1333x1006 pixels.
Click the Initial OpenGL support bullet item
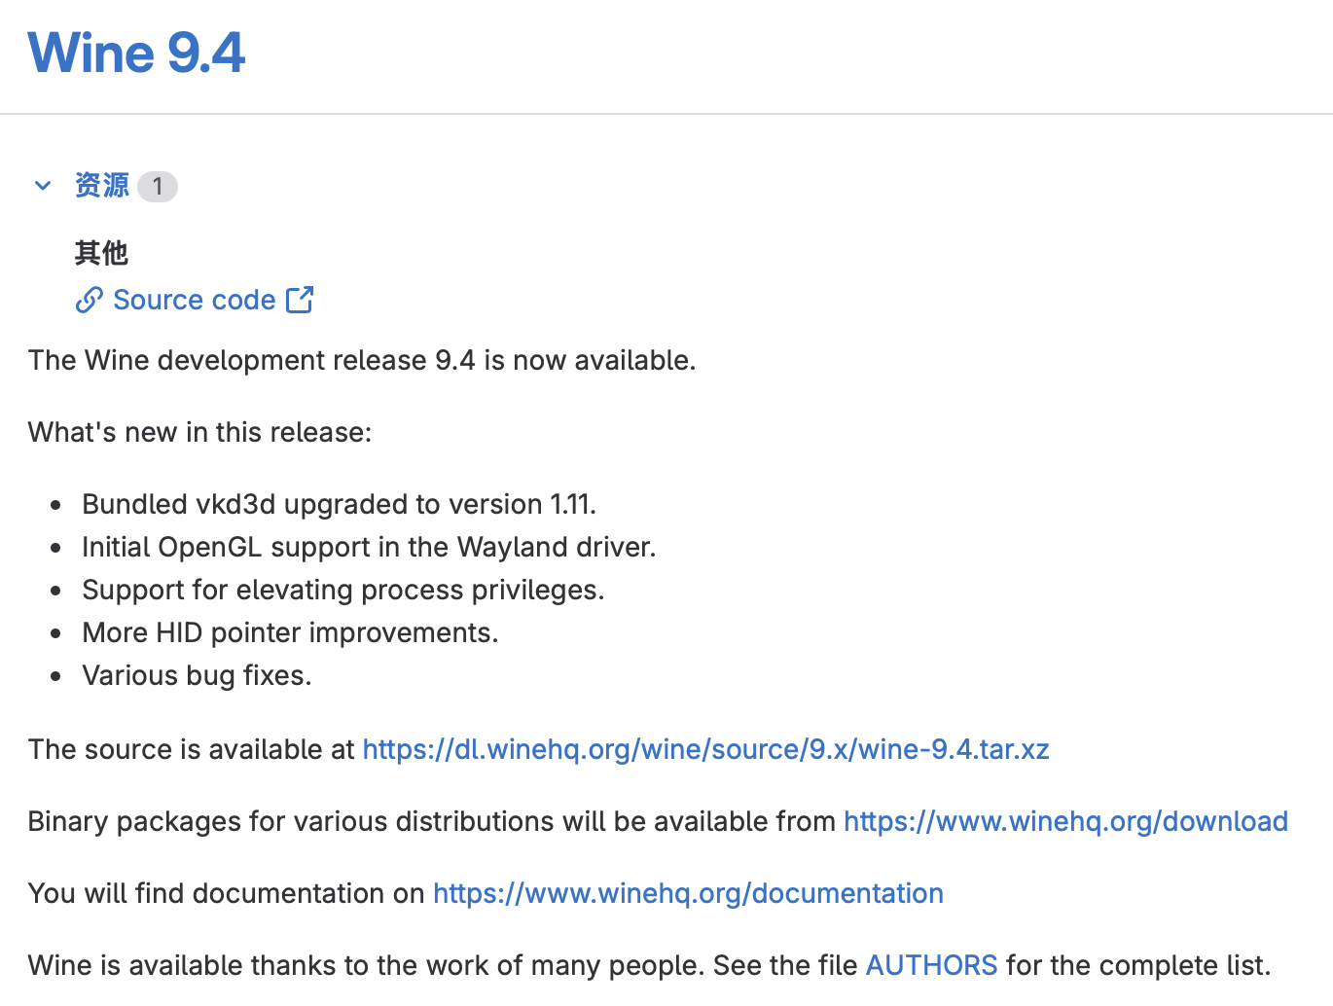369,547
